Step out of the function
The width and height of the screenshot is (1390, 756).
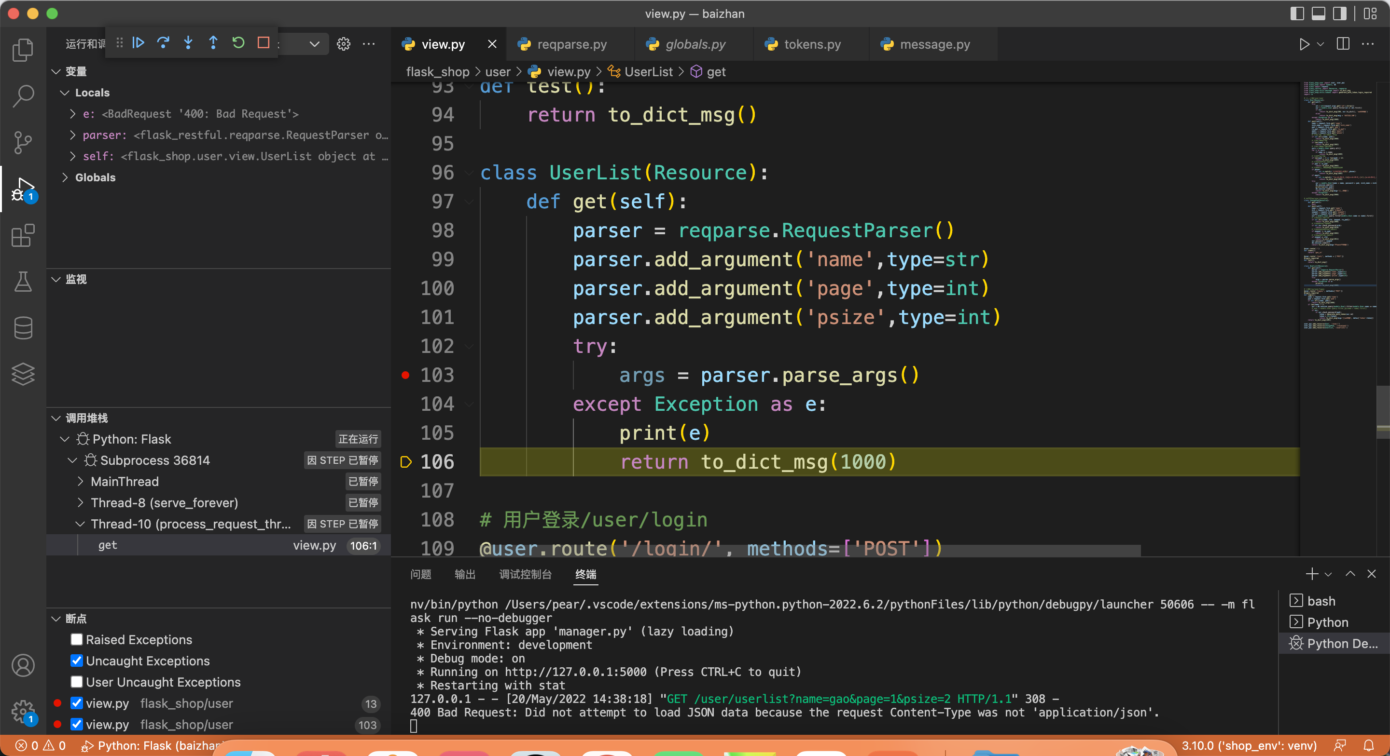click(213, 42)
